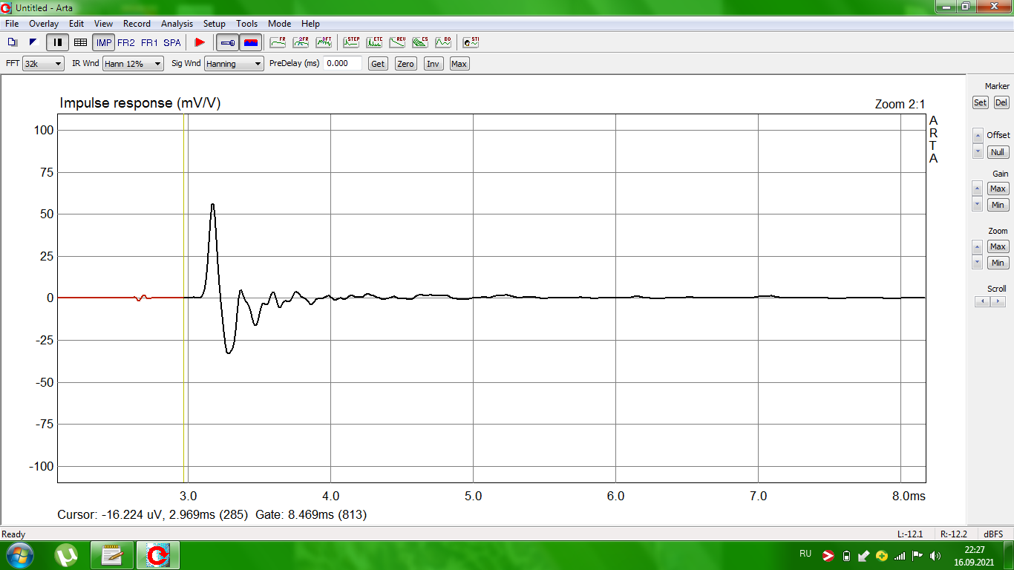This screenshot has height=570, width=1014.
Task: Click the Zoom down arrow
Action: [x=978, y=262]
